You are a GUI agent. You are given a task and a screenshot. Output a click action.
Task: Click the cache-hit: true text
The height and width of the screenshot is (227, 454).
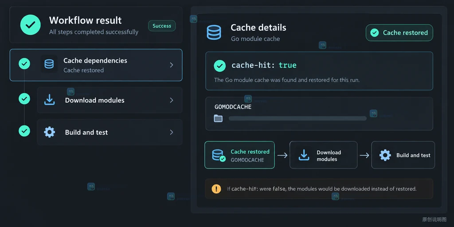264,66
